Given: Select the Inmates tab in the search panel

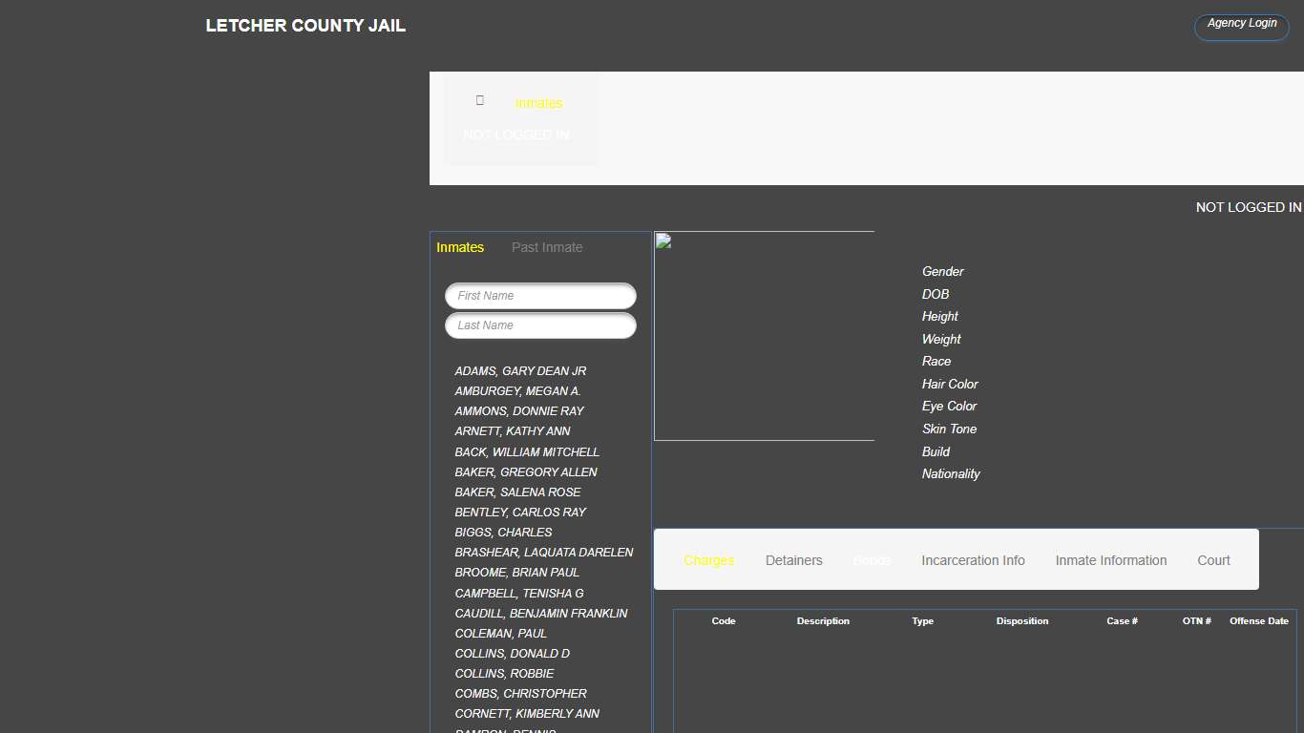Looking at the screenshot, I should click(460, 246).
